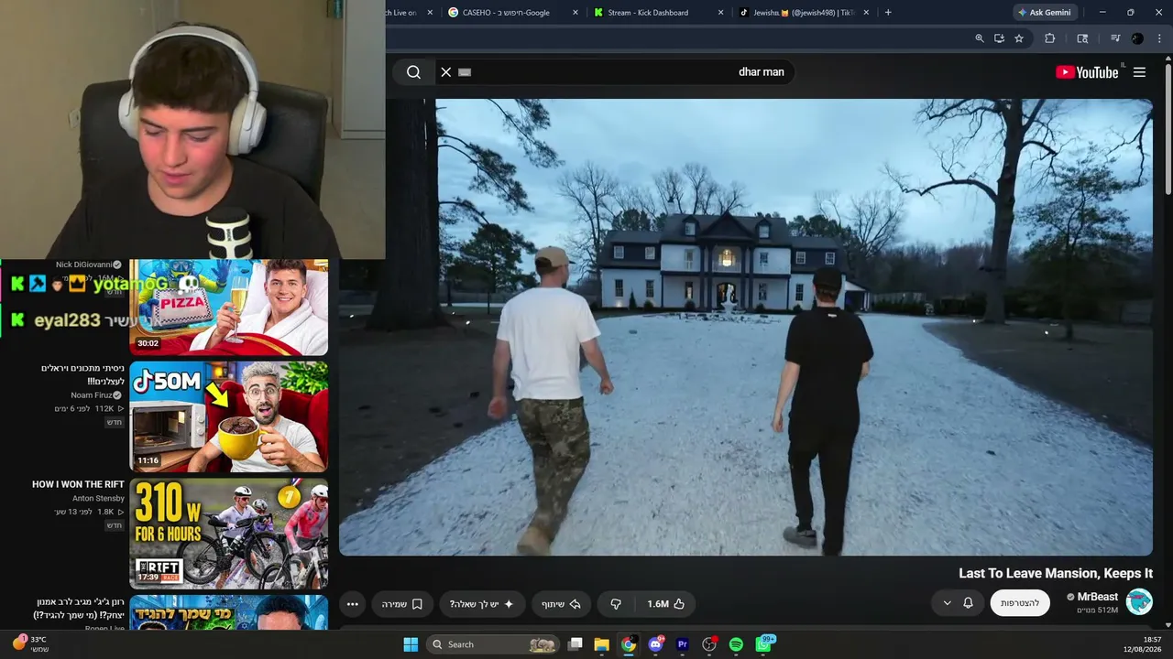Click the share (שיתוף) button
The image size is (1173, 659).
click(x=562, y=604)
